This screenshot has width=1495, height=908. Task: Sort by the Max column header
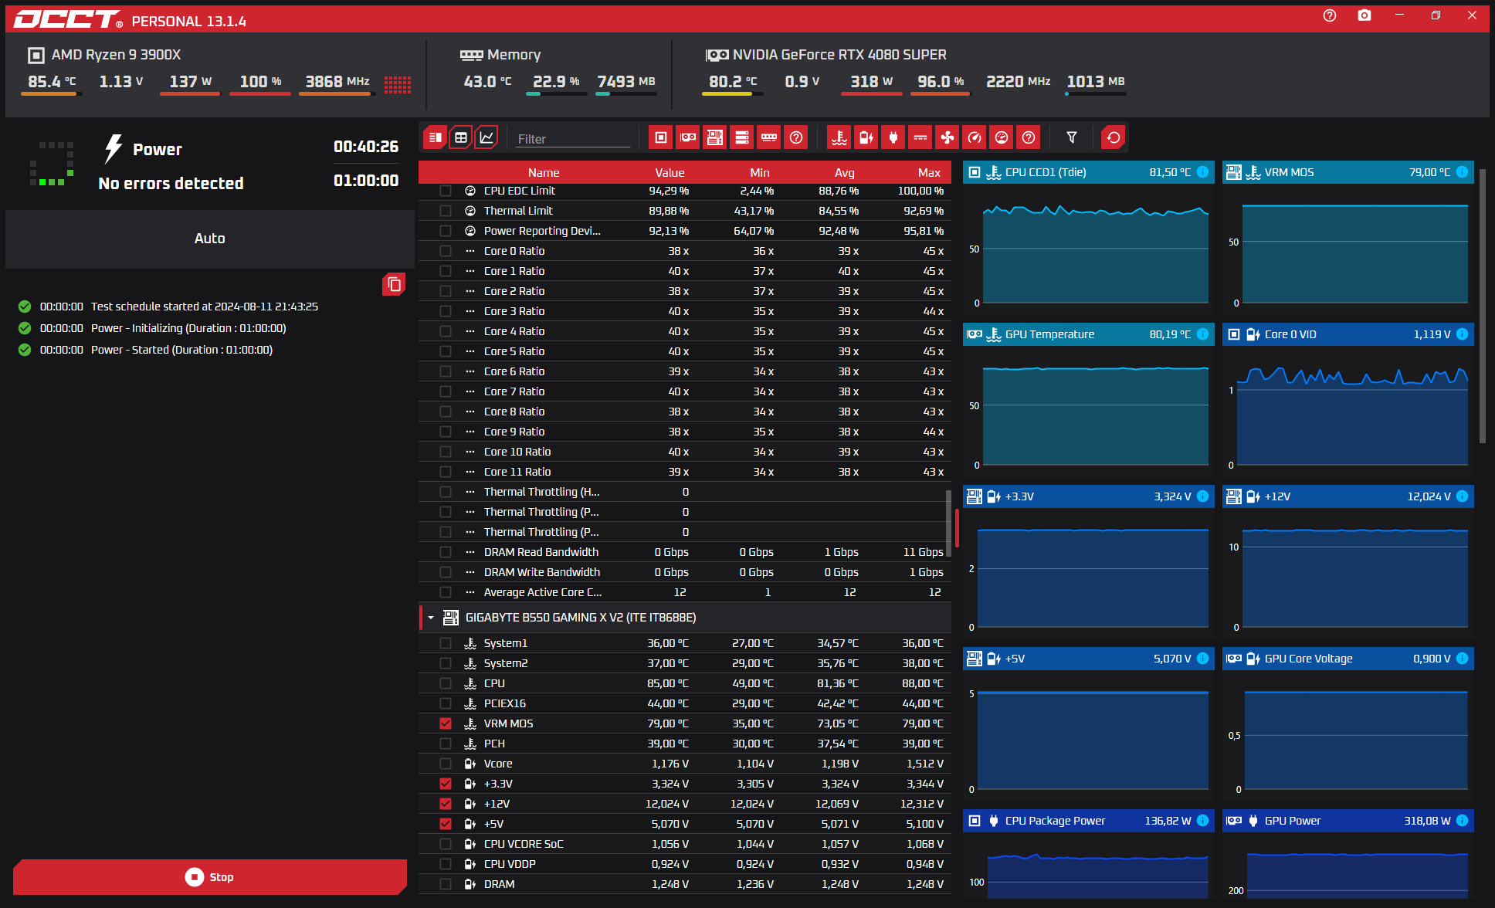tap(929, 173)
